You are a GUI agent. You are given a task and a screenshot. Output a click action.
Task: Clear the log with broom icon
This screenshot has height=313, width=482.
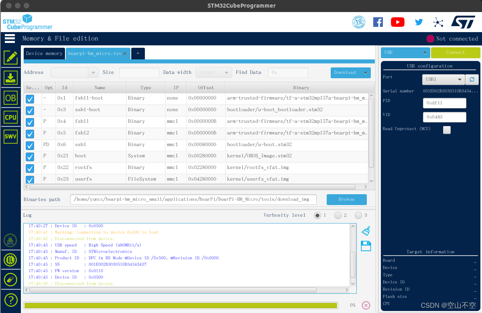tap(366, 231)
